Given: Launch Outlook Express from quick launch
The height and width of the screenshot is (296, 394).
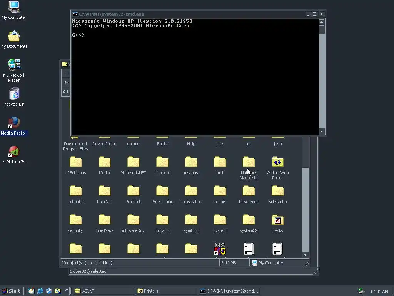Looking at the screenshot, I should pos(49,291).
